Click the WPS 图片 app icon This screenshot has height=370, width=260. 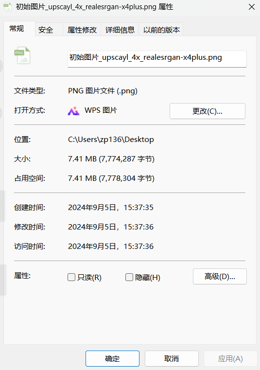click(x=73, y=110)
